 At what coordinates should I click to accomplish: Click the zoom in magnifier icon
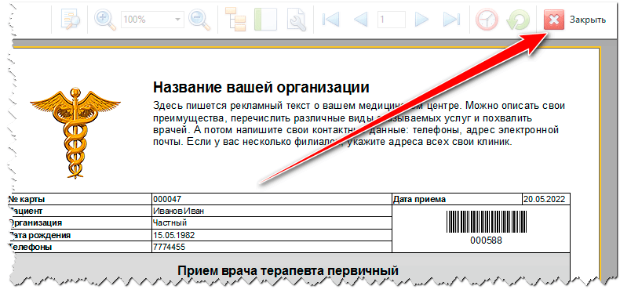[x=105, y=19]
